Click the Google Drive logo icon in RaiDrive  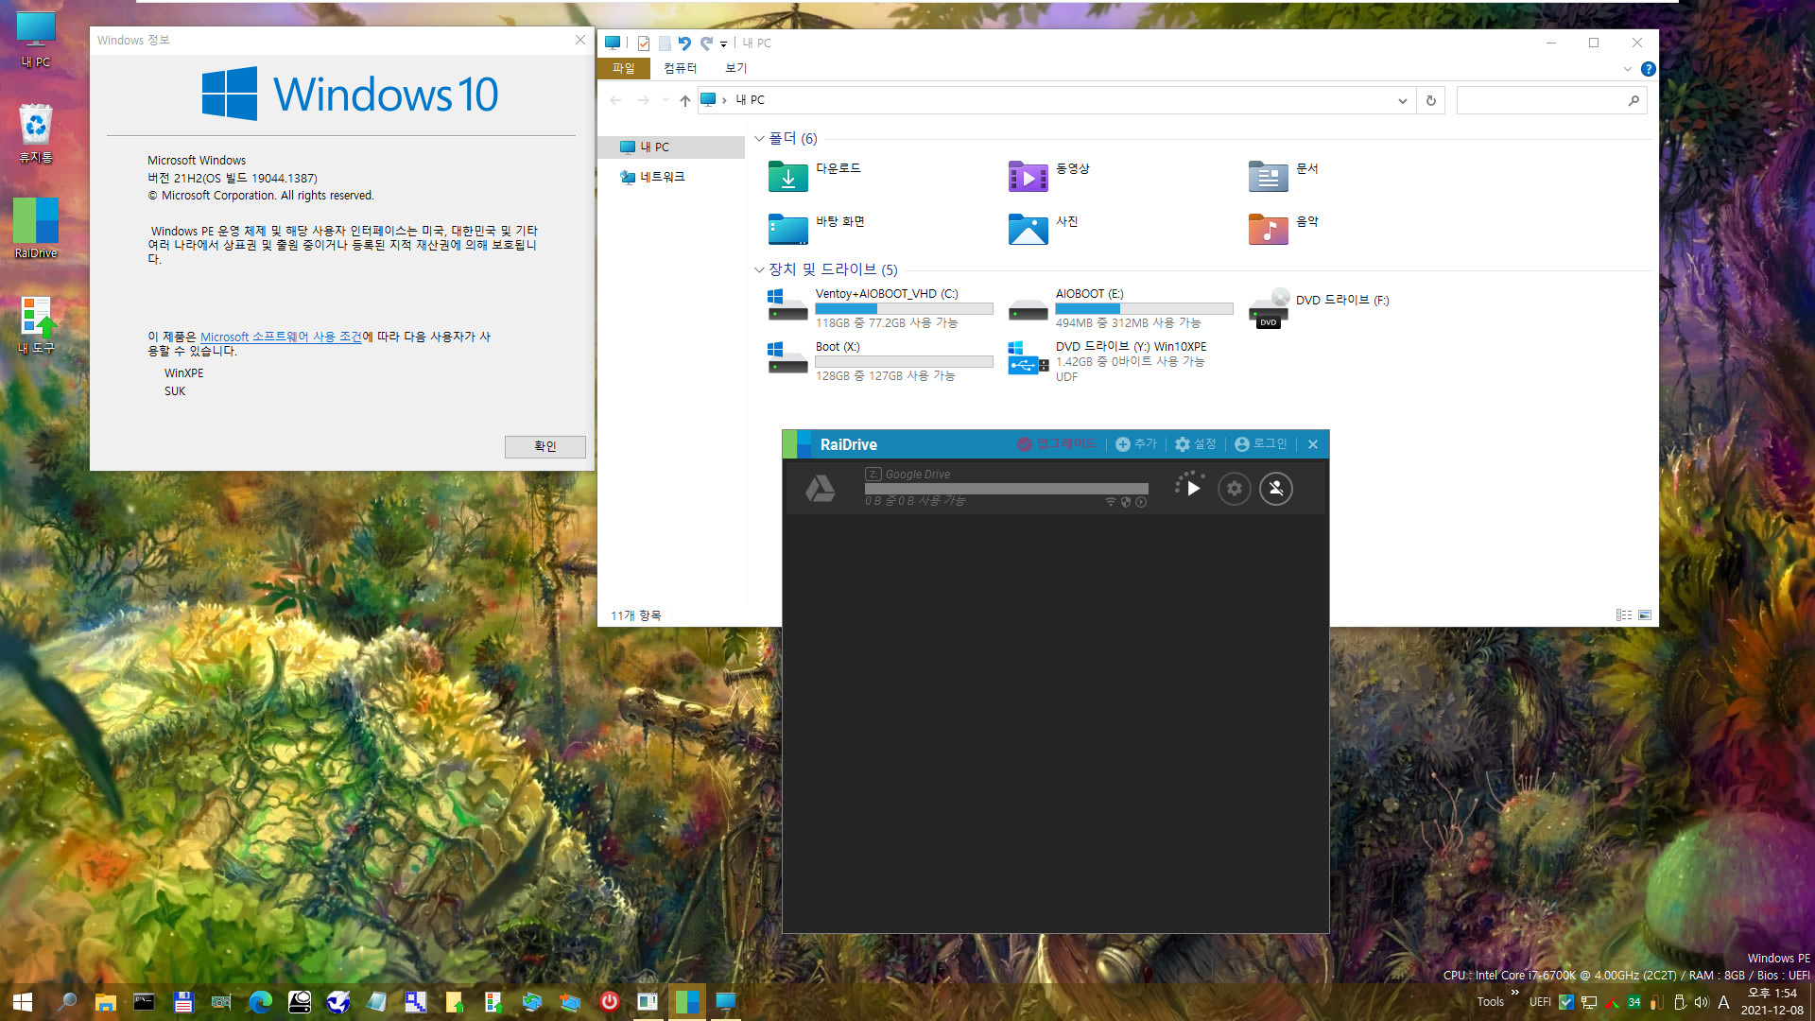click(820, 489)
